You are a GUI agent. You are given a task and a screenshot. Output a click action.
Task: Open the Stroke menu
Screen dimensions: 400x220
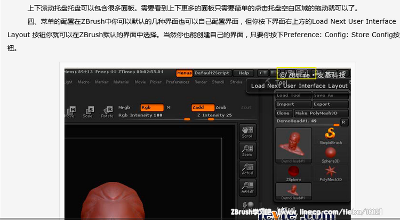pos(236,82)
